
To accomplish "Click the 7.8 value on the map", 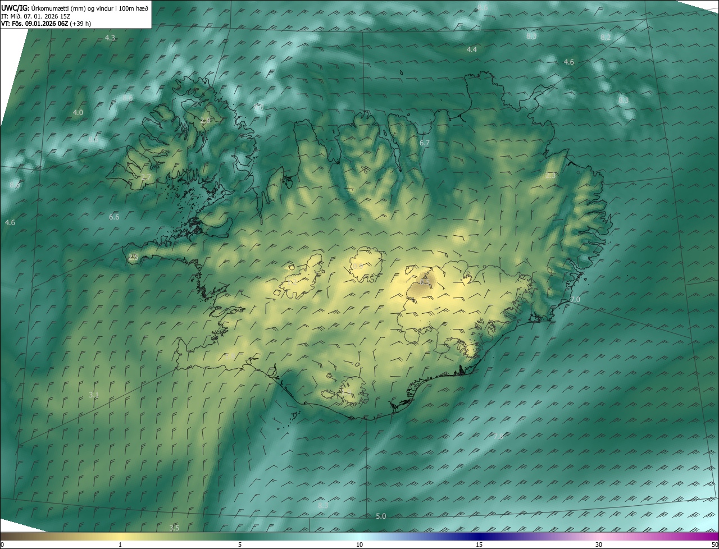I will coord(498,437).
